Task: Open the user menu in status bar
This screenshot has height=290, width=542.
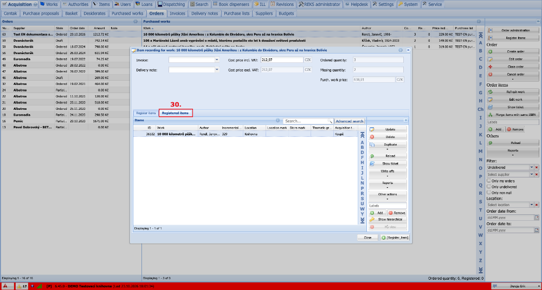Action: pos(515,286)
